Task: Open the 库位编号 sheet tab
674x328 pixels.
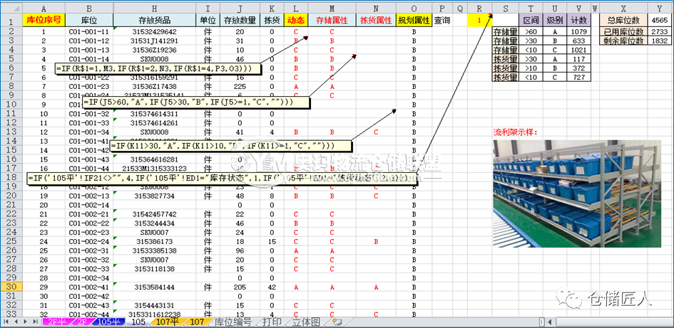Action: pos(233,322)
